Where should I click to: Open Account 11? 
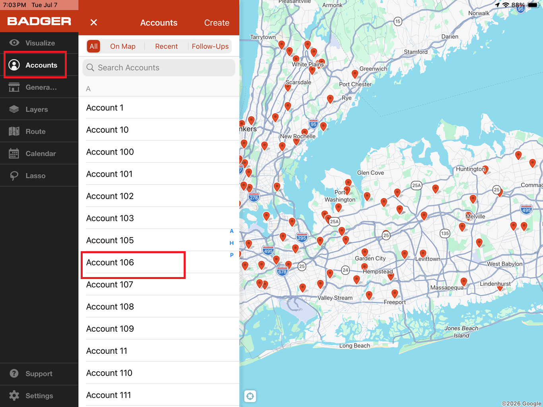(x=159, y=351)
